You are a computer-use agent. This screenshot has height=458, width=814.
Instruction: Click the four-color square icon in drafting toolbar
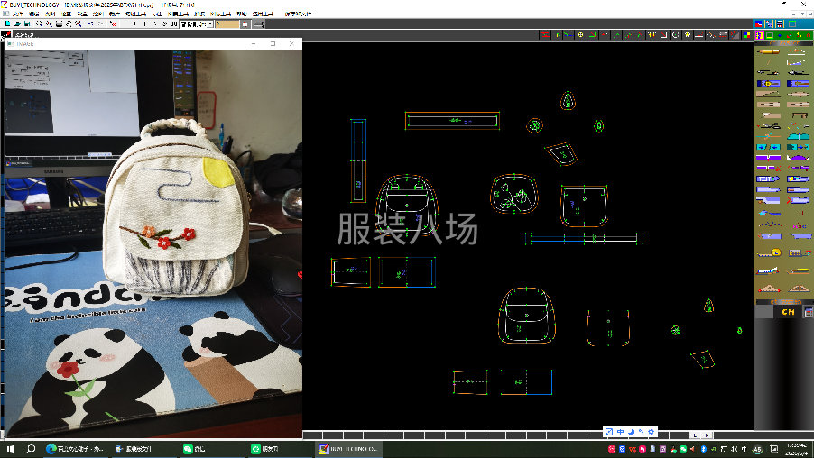pos(746,35)
